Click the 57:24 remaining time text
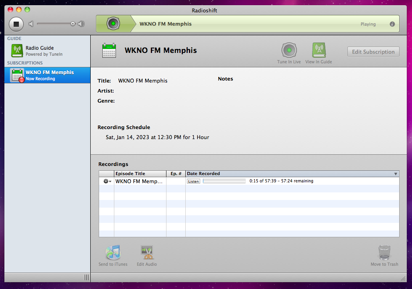Viewport: 412px width, 289px height. tap(297, 181)
